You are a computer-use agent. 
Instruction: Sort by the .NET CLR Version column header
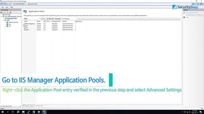(47, 22)
